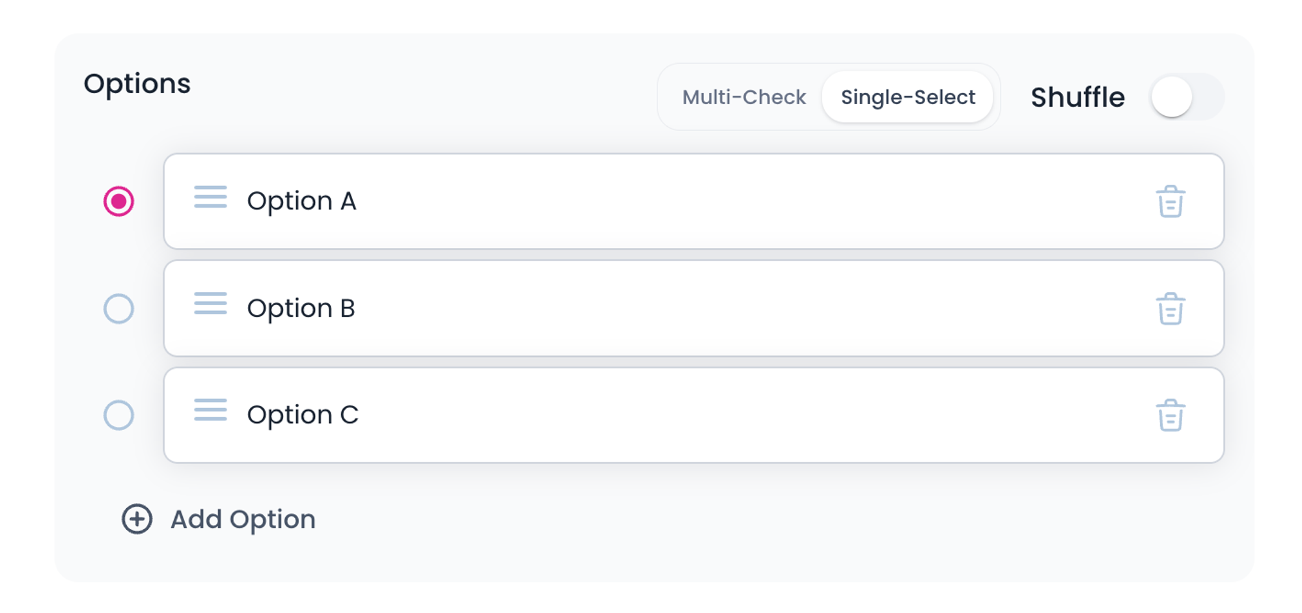Click the reorder handle beside Option B
Image resolution: width=1302 pixels, height=613 pixels.
click(x=210, y=304)
